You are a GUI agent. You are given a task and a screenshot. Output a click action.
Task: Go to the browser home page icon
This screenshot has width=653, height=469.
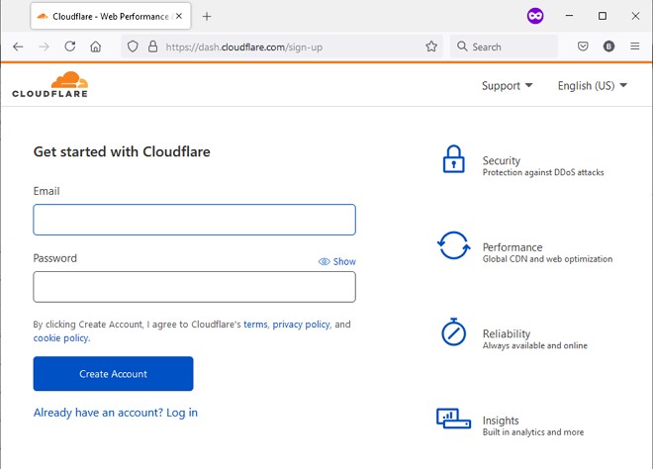[96, 47]
